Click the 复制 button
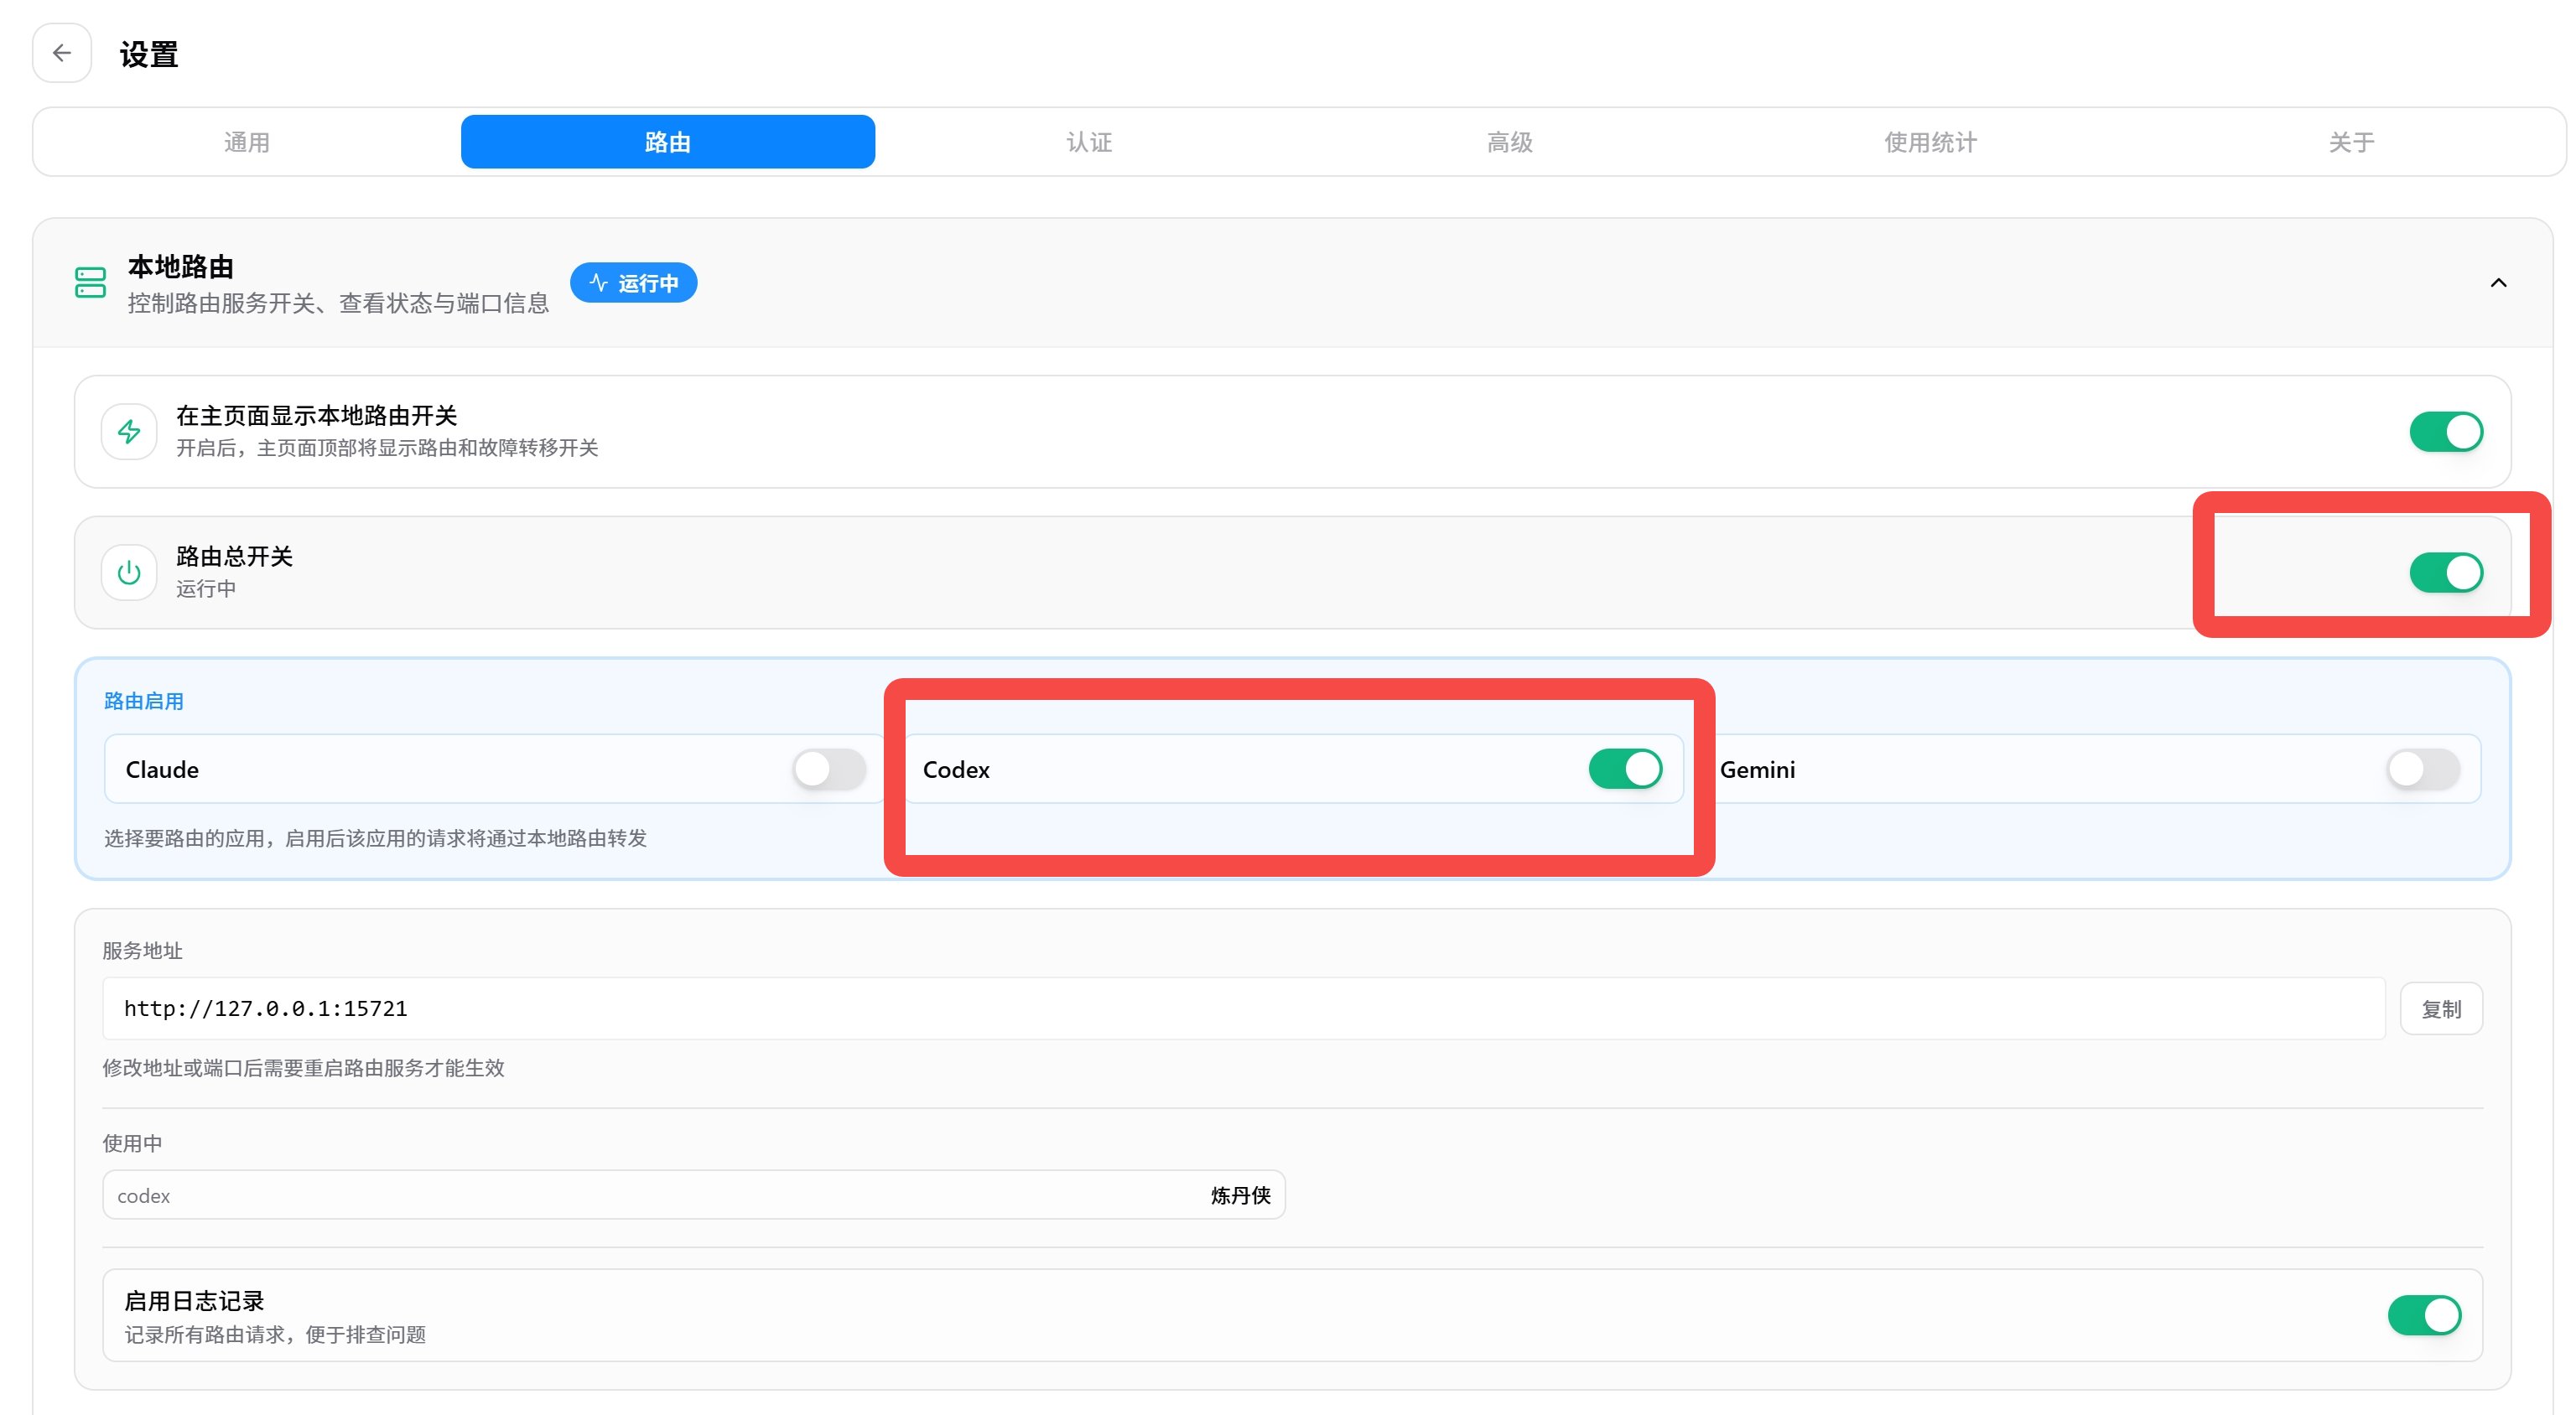The height and width of the screenshot is (1415, 2576). [2441, 1009]
